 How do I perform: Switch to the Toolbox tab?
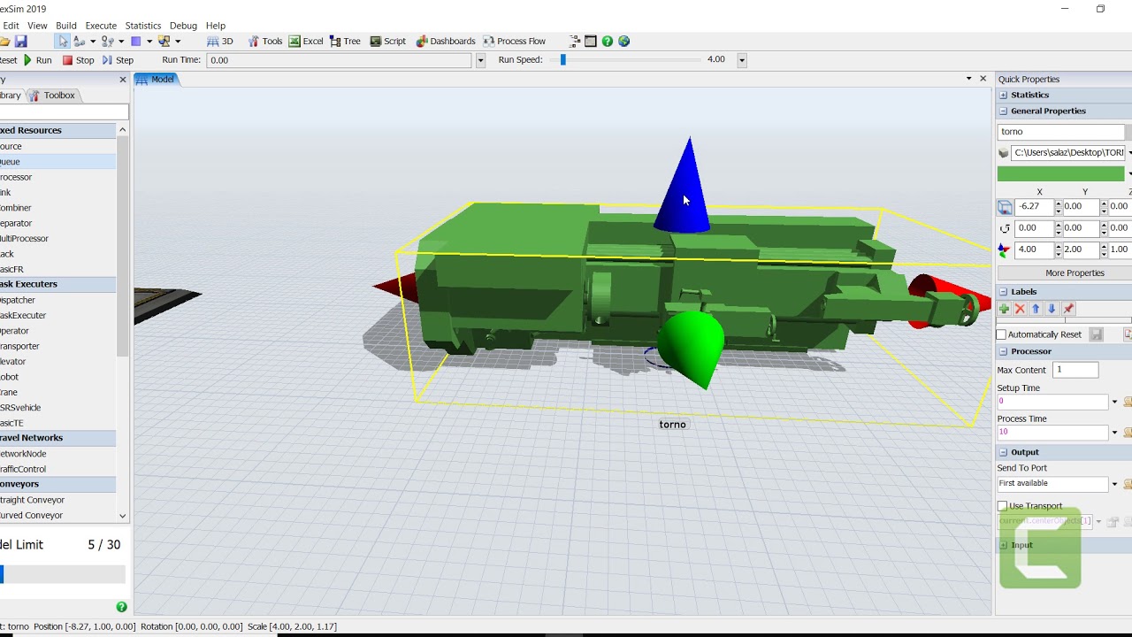tap(53, 96)
